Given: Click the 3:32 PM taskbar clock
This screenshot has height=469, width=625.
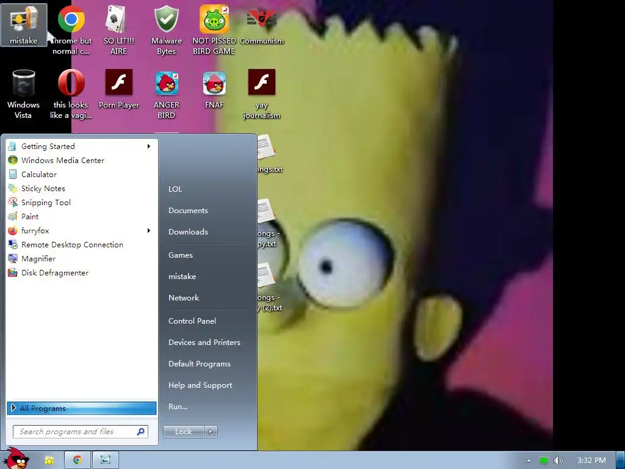Looking at the screenshot, I should (591, 460).
